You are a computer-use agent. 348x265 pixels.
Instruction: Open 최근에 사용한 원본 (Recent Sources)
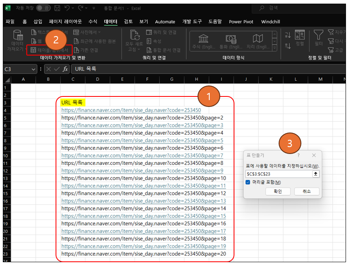pos(95,41)
